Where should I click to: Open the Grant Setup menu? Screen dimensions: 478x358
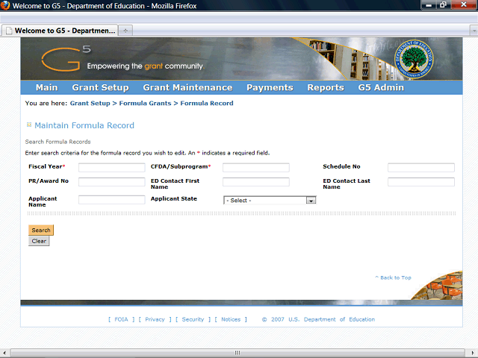[x=100, y=88]
